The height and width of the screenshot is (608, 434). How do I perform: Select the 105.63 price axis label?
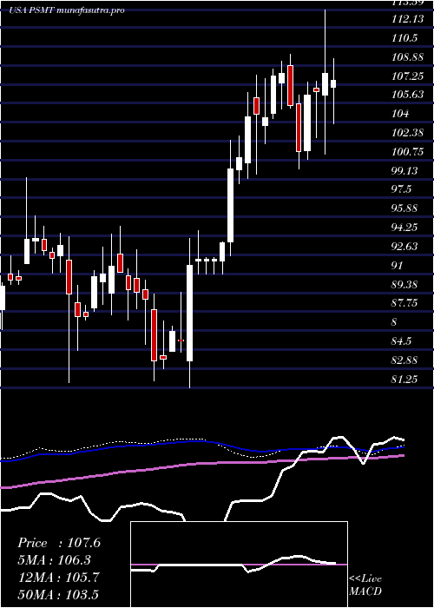tap(407, 95)
